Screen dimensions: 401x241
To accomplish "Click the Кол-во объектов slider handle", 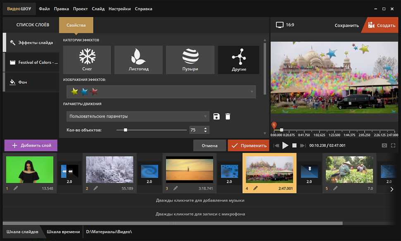I will 125,130.
